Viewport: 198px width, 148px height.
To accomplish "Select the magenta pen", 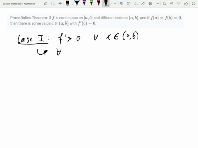I will point(84,3).
